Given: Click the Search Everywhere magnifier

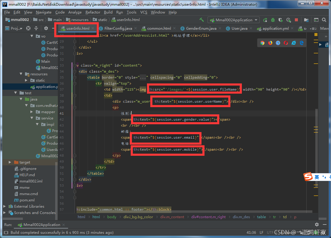Looking at the screenshot, I should (x=324, y=20).
